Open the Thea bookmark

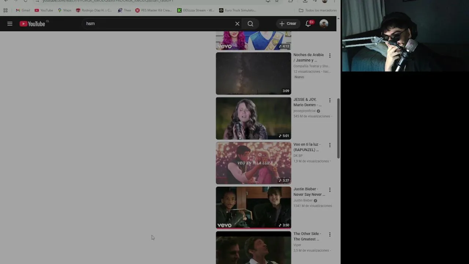[x=124, y=10]
